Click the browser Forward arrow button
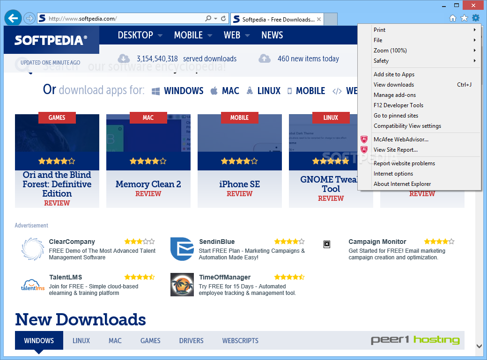487x360 pixels. tap(29, 18)
